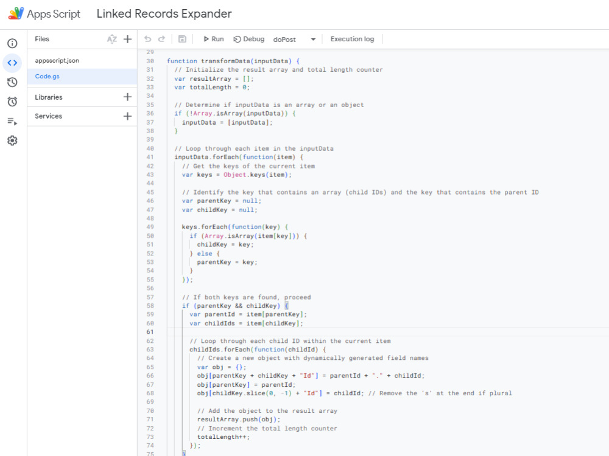Image resolution: width=609 pixels, height=456 pixels.
Task: Open Project Settings
Action: (12, 140)
